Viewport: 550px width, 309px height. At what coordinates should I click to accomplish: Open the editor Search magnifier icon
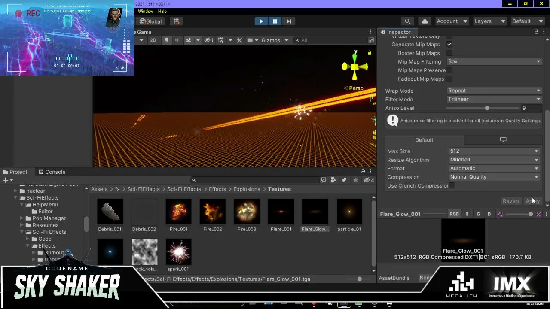(x=407, y=21)
